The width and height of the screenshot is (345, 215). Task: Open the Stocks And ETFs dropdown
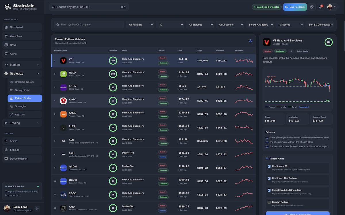coord(260,25)
